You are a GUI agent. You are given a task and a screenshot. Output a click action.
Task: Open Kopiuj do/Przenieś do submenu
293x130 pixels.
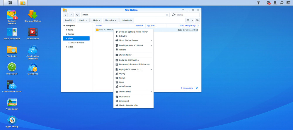click(x=133, y=70)
